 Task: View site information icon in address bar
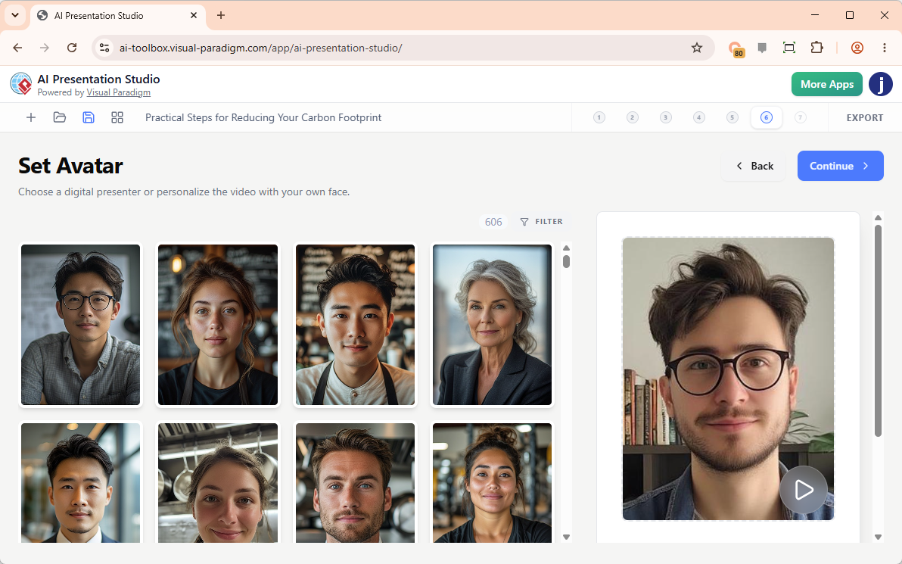pyautogui.click(x=104, y=48)
